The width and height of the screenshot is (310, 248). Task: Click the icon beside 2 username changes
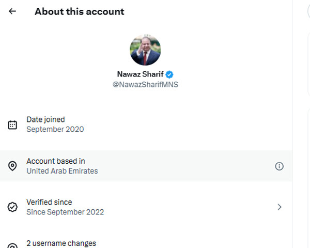[13, 245]
